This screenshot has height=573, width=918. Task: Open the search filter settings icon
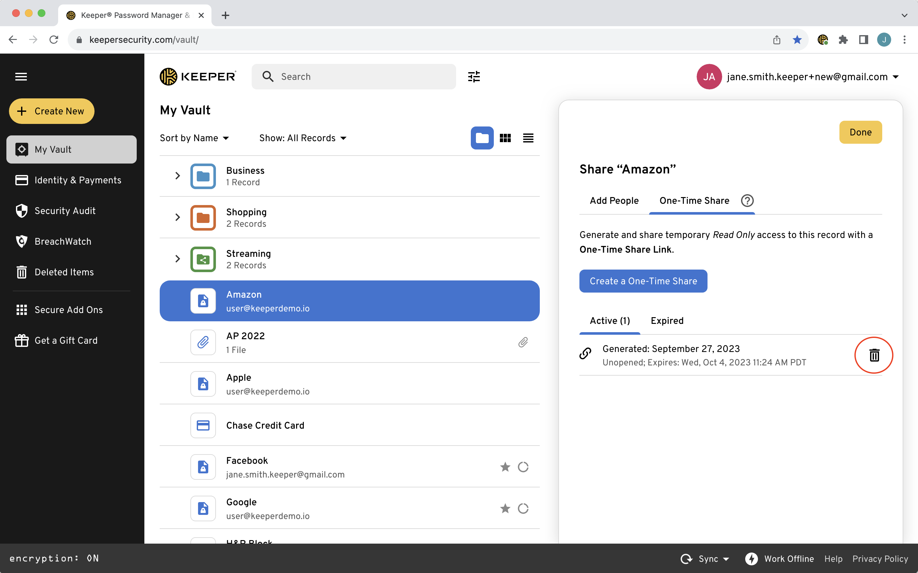point(474,77)
